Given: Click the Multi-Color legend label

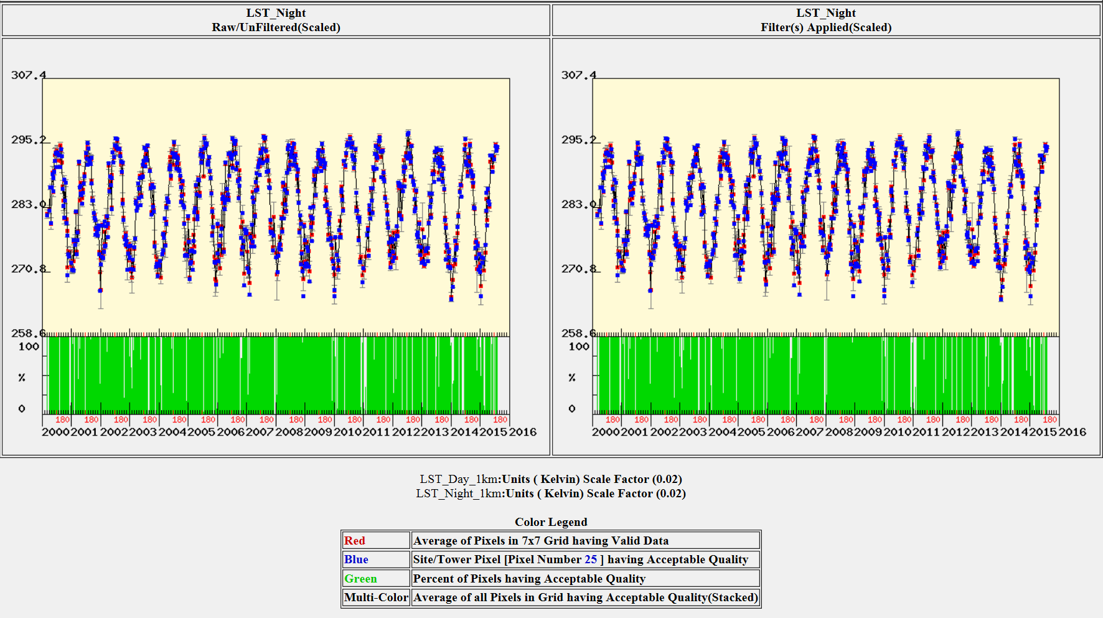Looking at the screenshot, I should 376,597.
